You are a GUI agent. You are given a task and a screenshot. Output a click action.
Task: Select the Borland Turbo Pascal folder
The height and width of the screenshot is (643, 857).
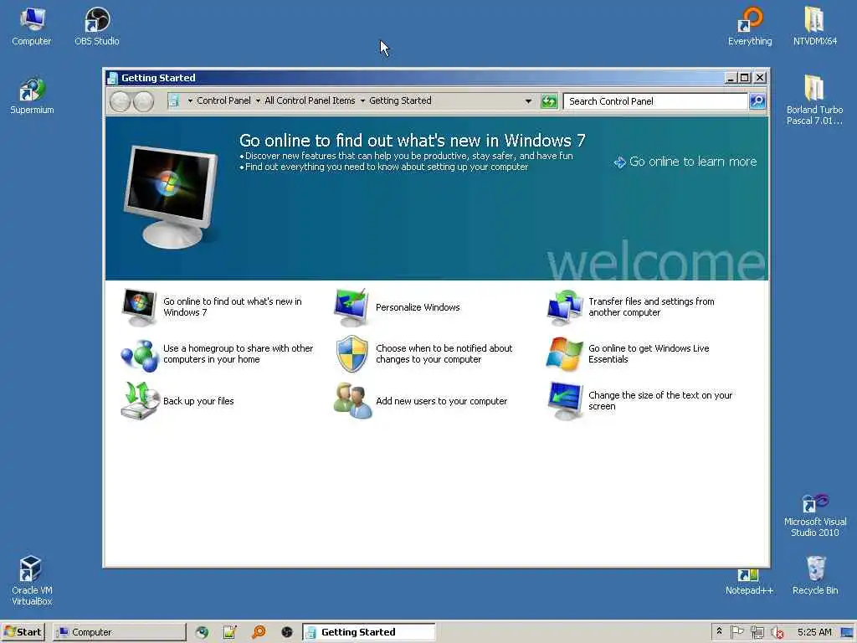point(814,100)
